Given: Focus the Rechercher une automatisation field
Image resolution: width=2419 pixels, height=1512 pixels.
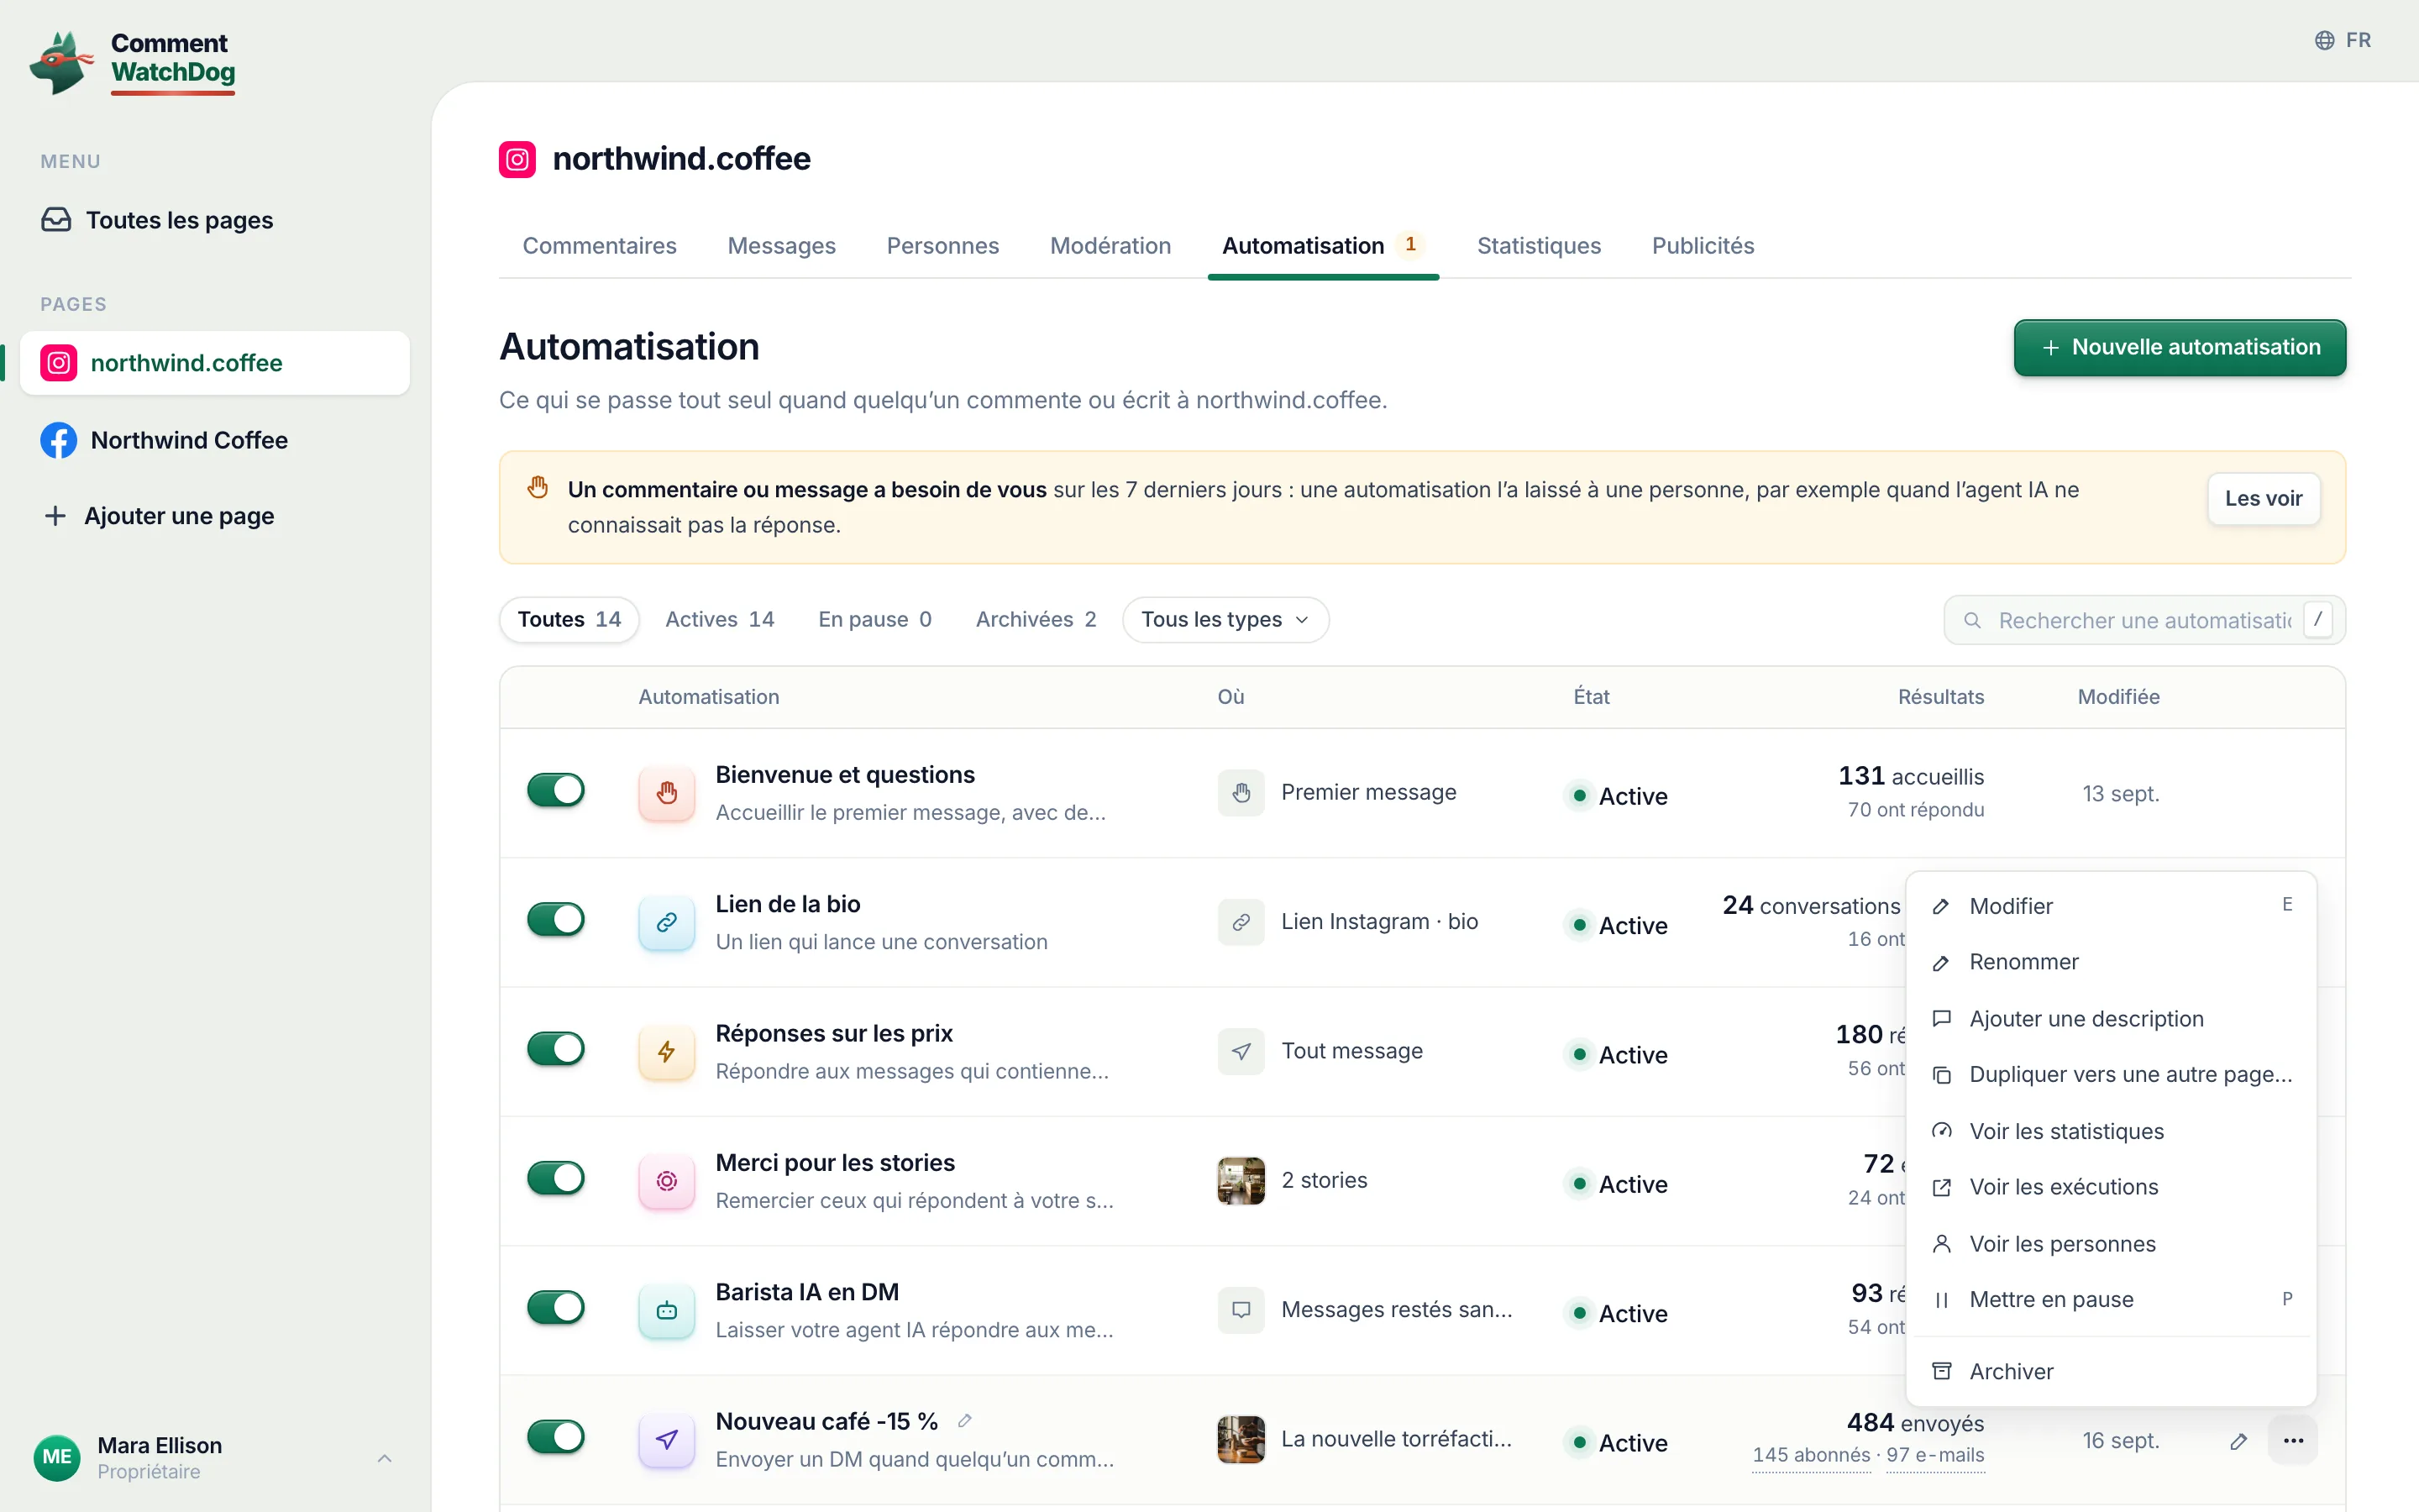Looking at the screenshot, I should 2144,621.
